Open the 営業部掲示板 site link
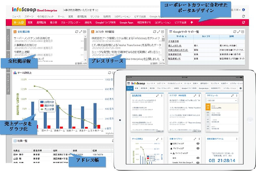 [175, 54]
